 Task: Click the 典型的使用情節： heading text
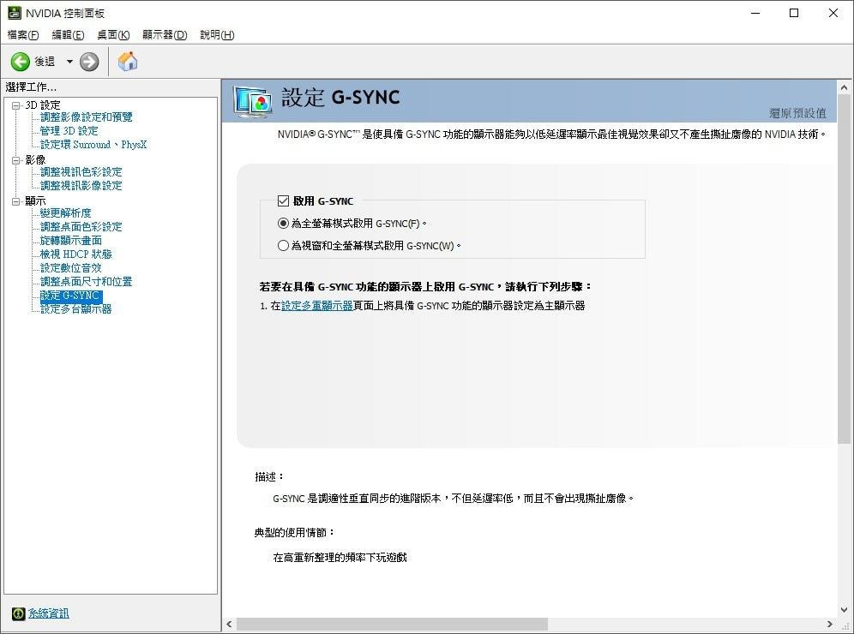(294, 532)
